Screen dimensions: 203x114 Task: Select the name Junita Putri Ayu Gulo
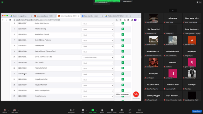click(x=42, y=91)
